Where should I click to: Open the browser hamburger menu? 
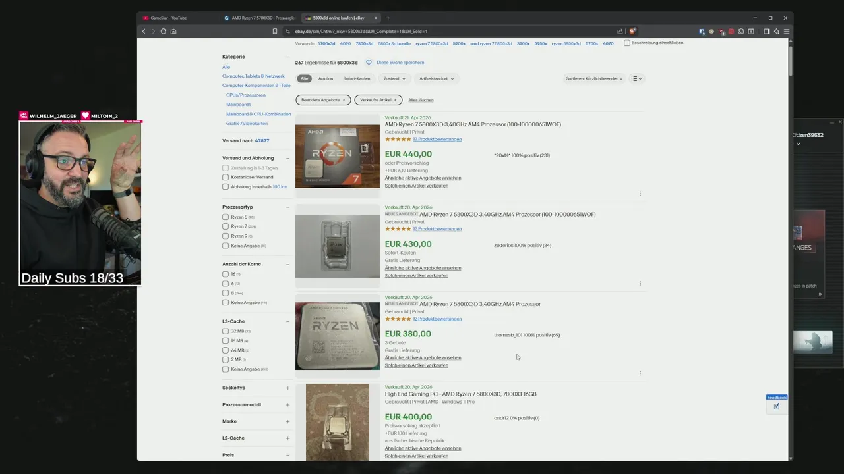tap(786, 31)
